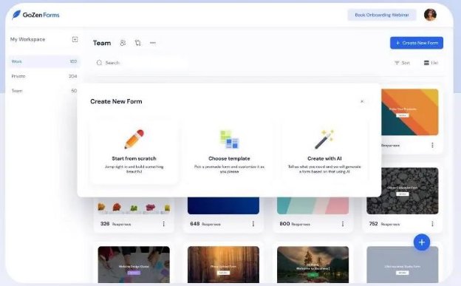Viewport: 461px width, 286px height.
Task: Open options menu for 328 responses form
Action: click(164, 224)
